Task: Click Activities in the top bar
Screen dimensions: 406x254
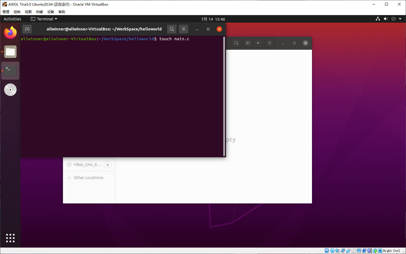Action: click(12, 19)
